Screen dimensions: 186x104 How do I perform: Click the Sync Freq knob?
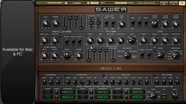(55, 40)
